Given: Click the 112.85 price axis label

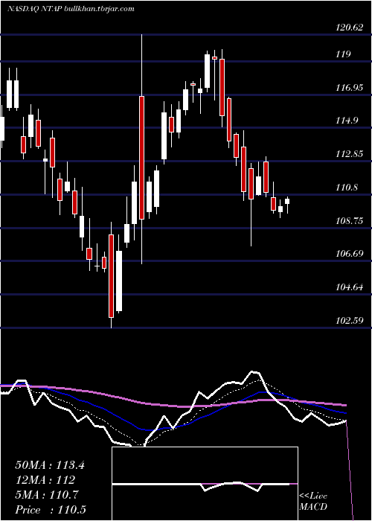Looking at the screenshot, I should 349,154.
